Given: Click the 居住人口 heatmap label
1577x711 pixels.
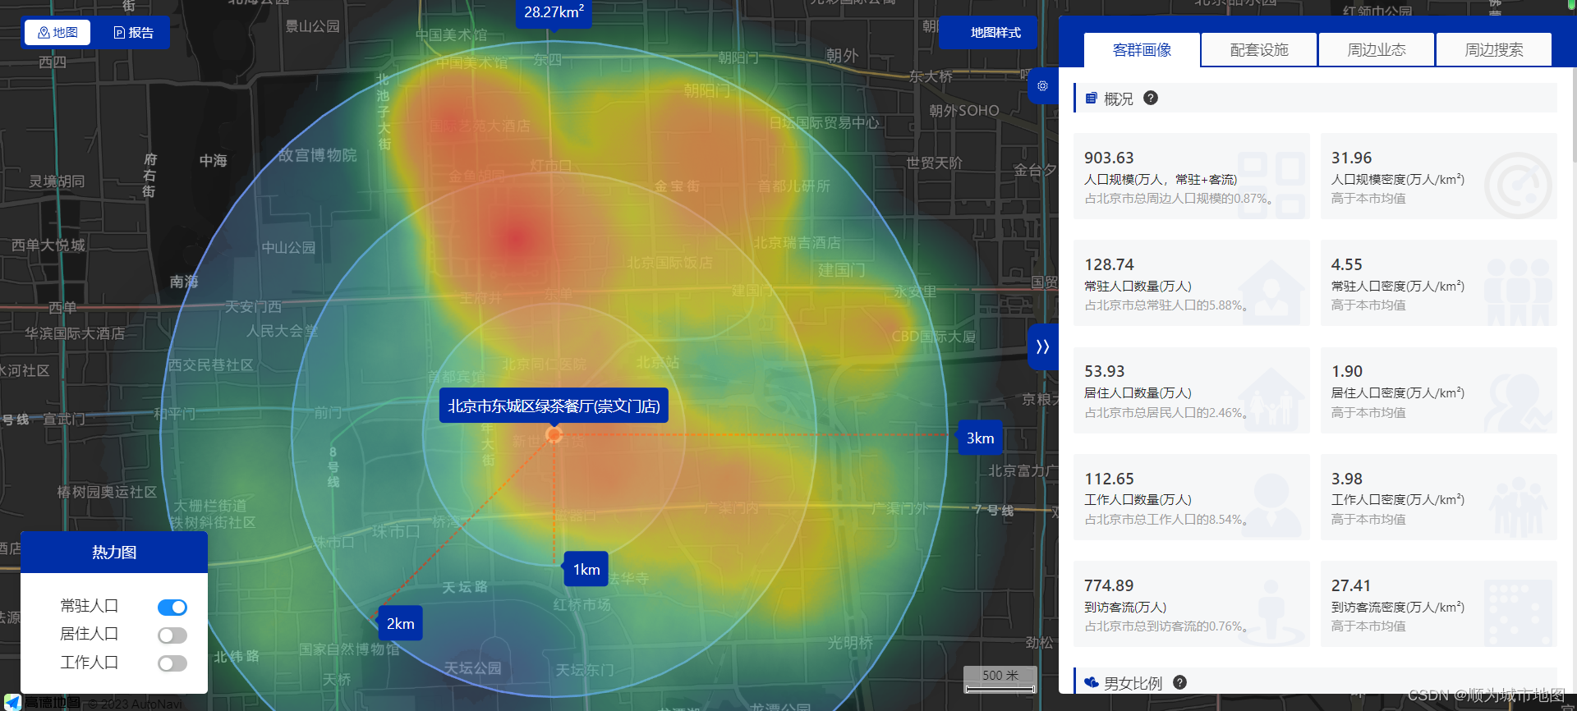Looking at the screenshot, I should [x=90, y=634].
